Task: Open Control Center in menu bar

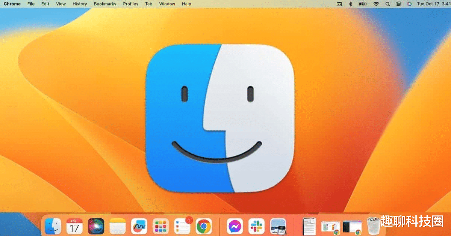Action: click(x=399, y=4)
